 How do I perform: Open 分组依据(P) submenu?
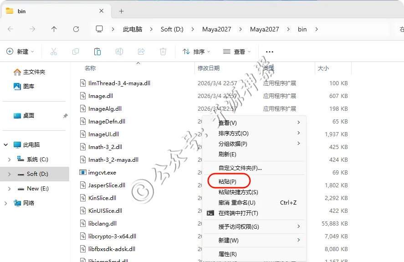pos(254,144)
